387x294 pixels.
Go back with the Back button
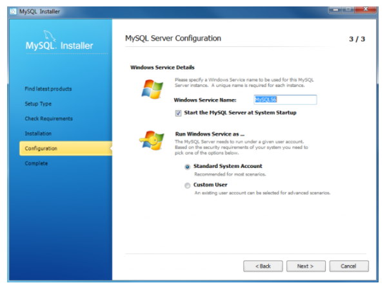tap(263, 266)
